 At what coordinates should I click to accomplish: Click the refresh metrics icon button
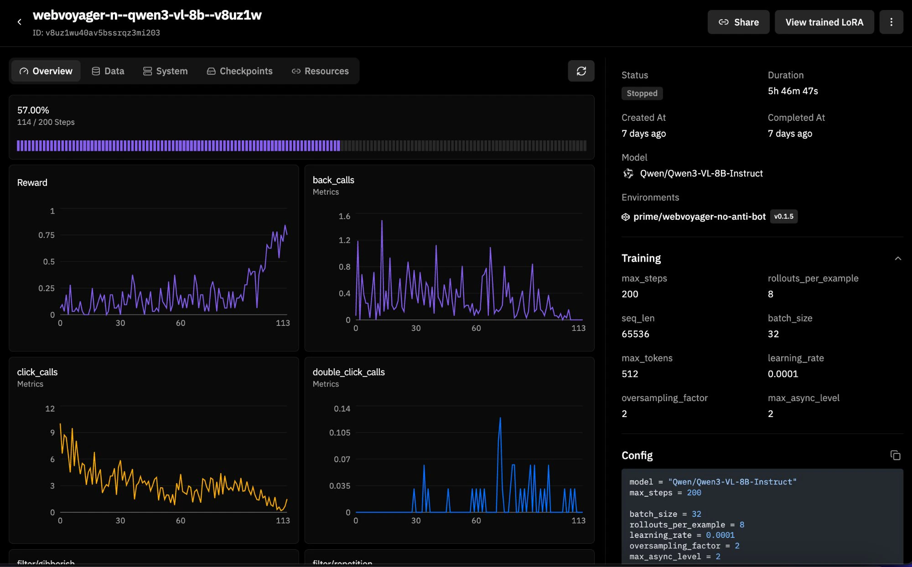(581, 71)
